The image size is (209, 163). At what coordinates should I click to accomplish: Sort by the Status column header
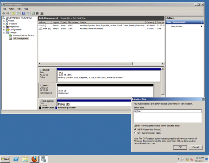(x=112, y=22)
